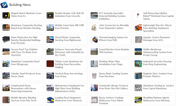
Task: Open Noise Reduction for High Density Residential link
Action: tap(26, 40)
